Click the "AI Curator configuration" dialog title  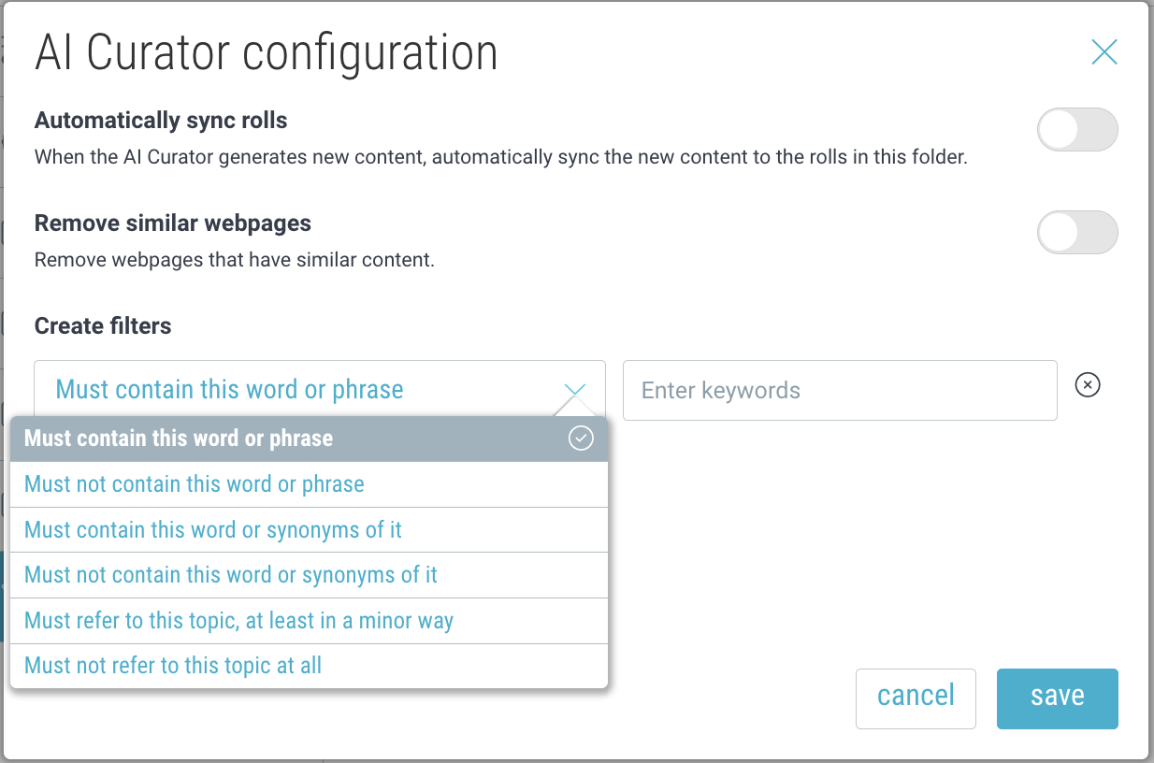pyautogui.click(x=267, y=53)
